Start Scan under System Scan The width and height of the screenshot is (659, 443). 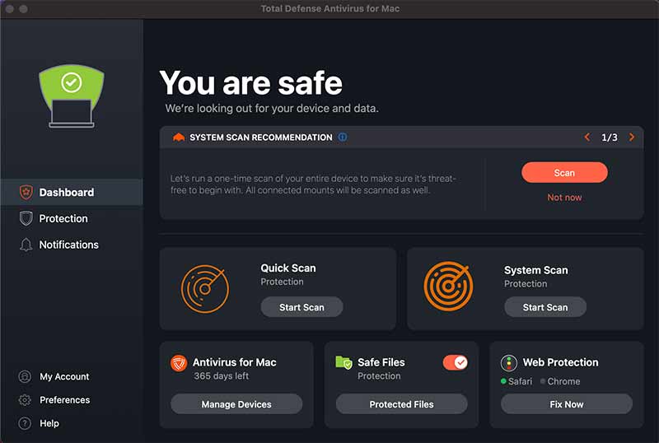pos(545,307)
